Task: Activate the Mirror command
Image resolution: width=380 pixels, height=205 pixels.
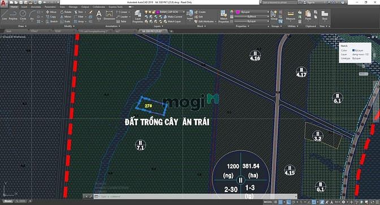Action: 66,17
